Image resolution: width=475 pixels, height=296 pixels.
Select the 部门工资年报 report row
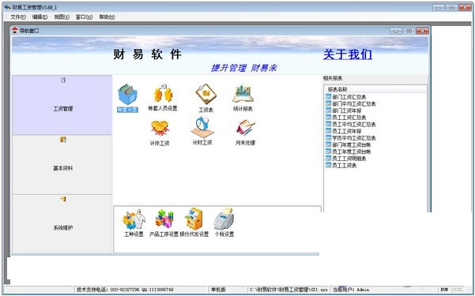[x=343, y=111]
